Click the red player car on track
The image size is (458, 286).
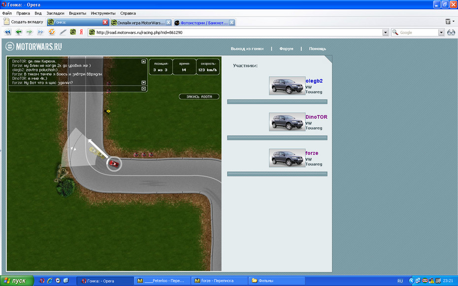[114, 164]
